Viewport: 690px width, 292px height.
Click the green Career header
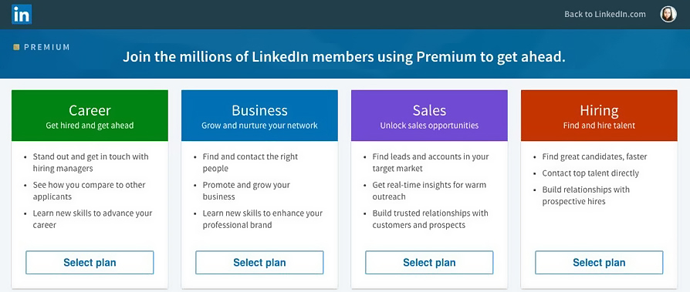pos(90,116)
